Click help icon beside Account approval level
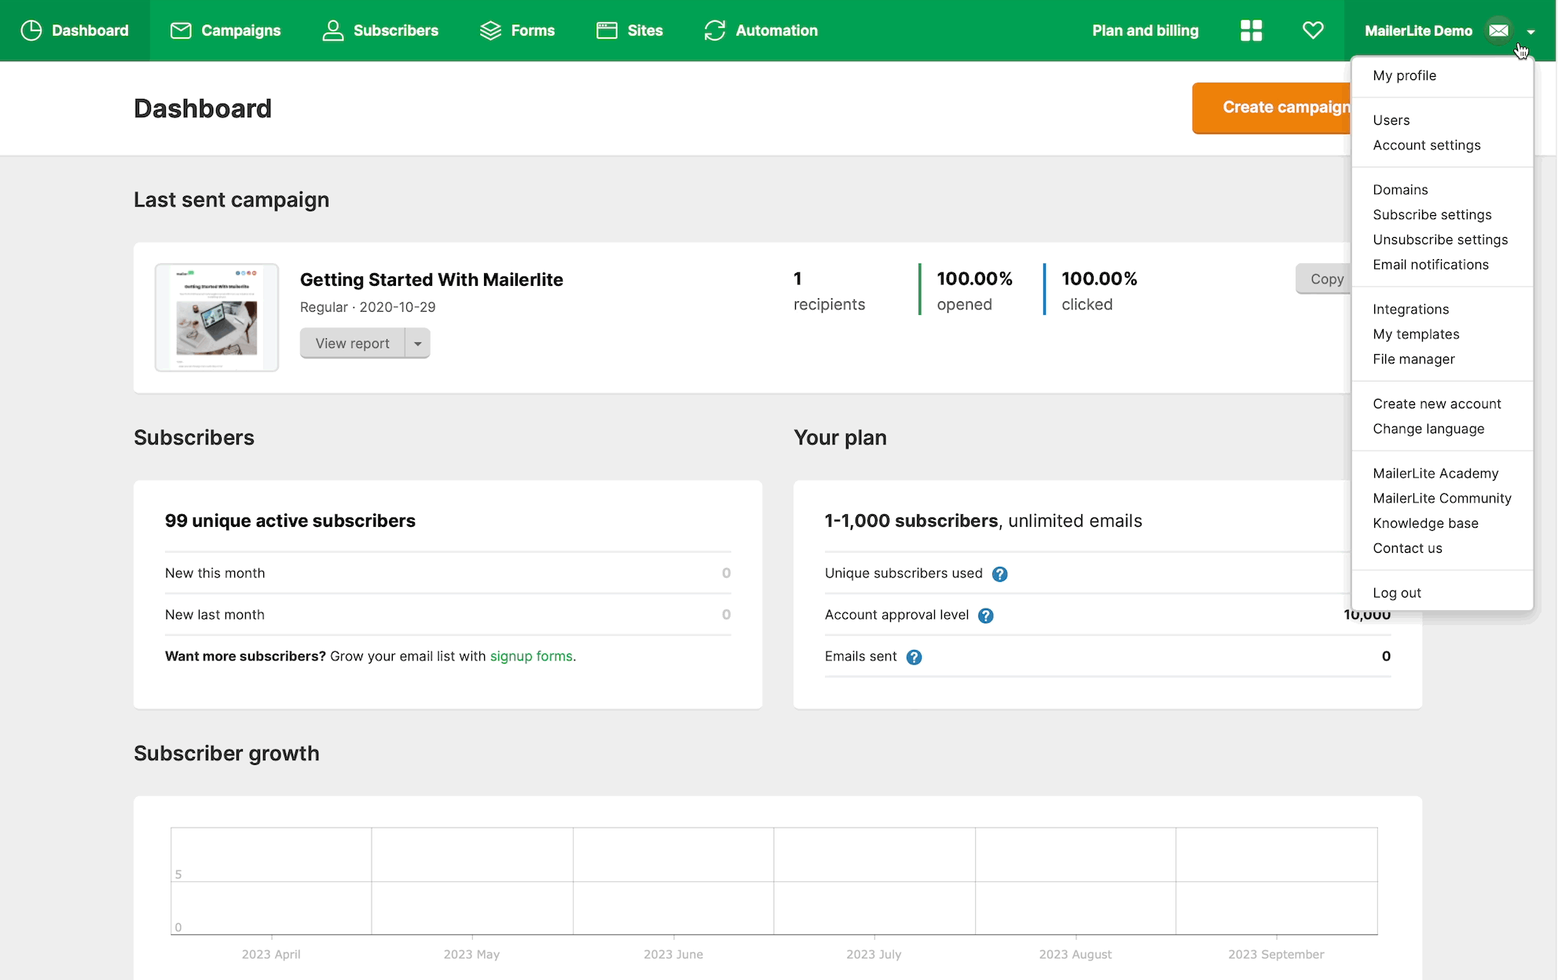1558x980 pixels. (x=985, y=616)
